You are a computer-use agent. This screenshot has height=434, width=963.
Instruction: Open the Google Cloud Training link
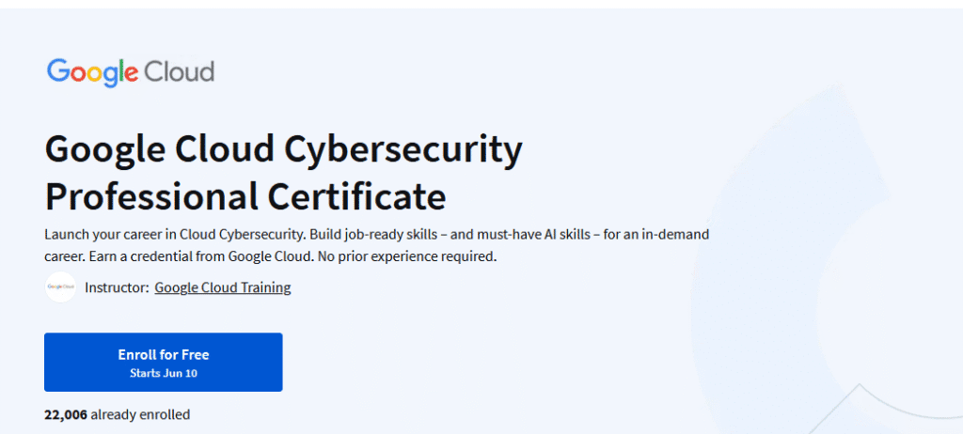[x=222, y=287]
